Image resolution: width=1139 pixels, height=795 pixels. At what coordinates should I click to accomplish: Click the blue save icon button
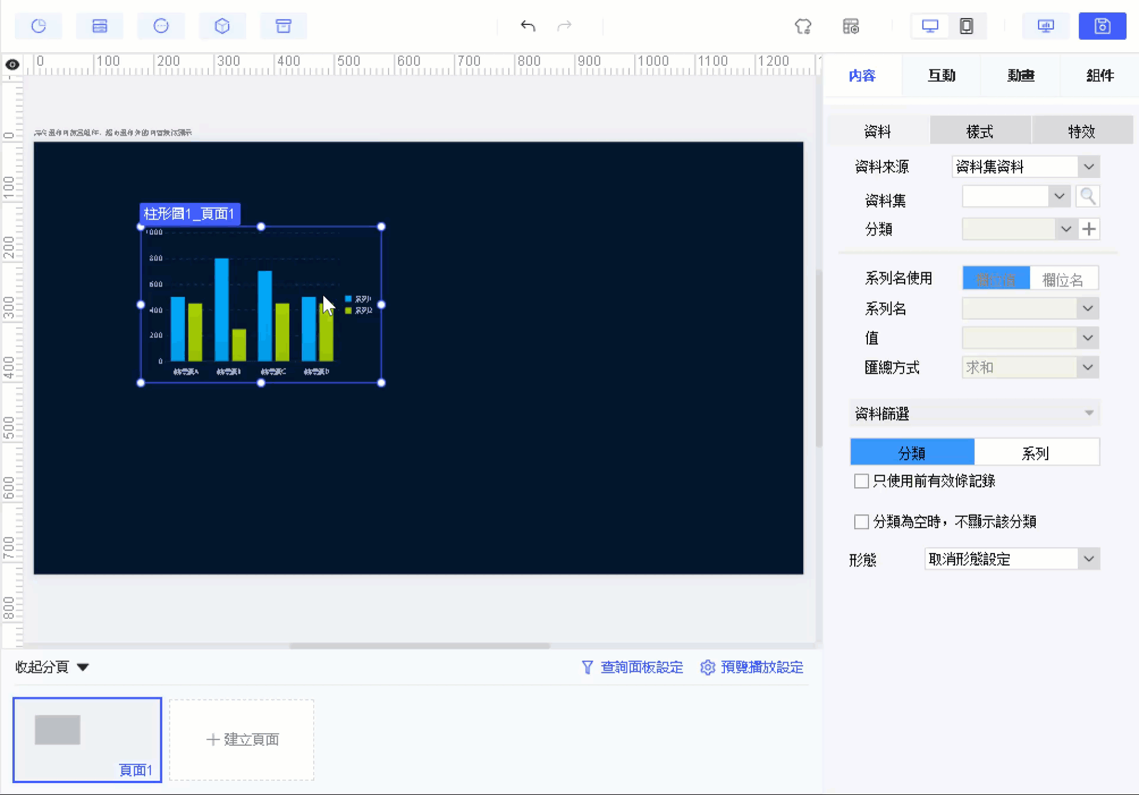click(x=1102, y=26)
